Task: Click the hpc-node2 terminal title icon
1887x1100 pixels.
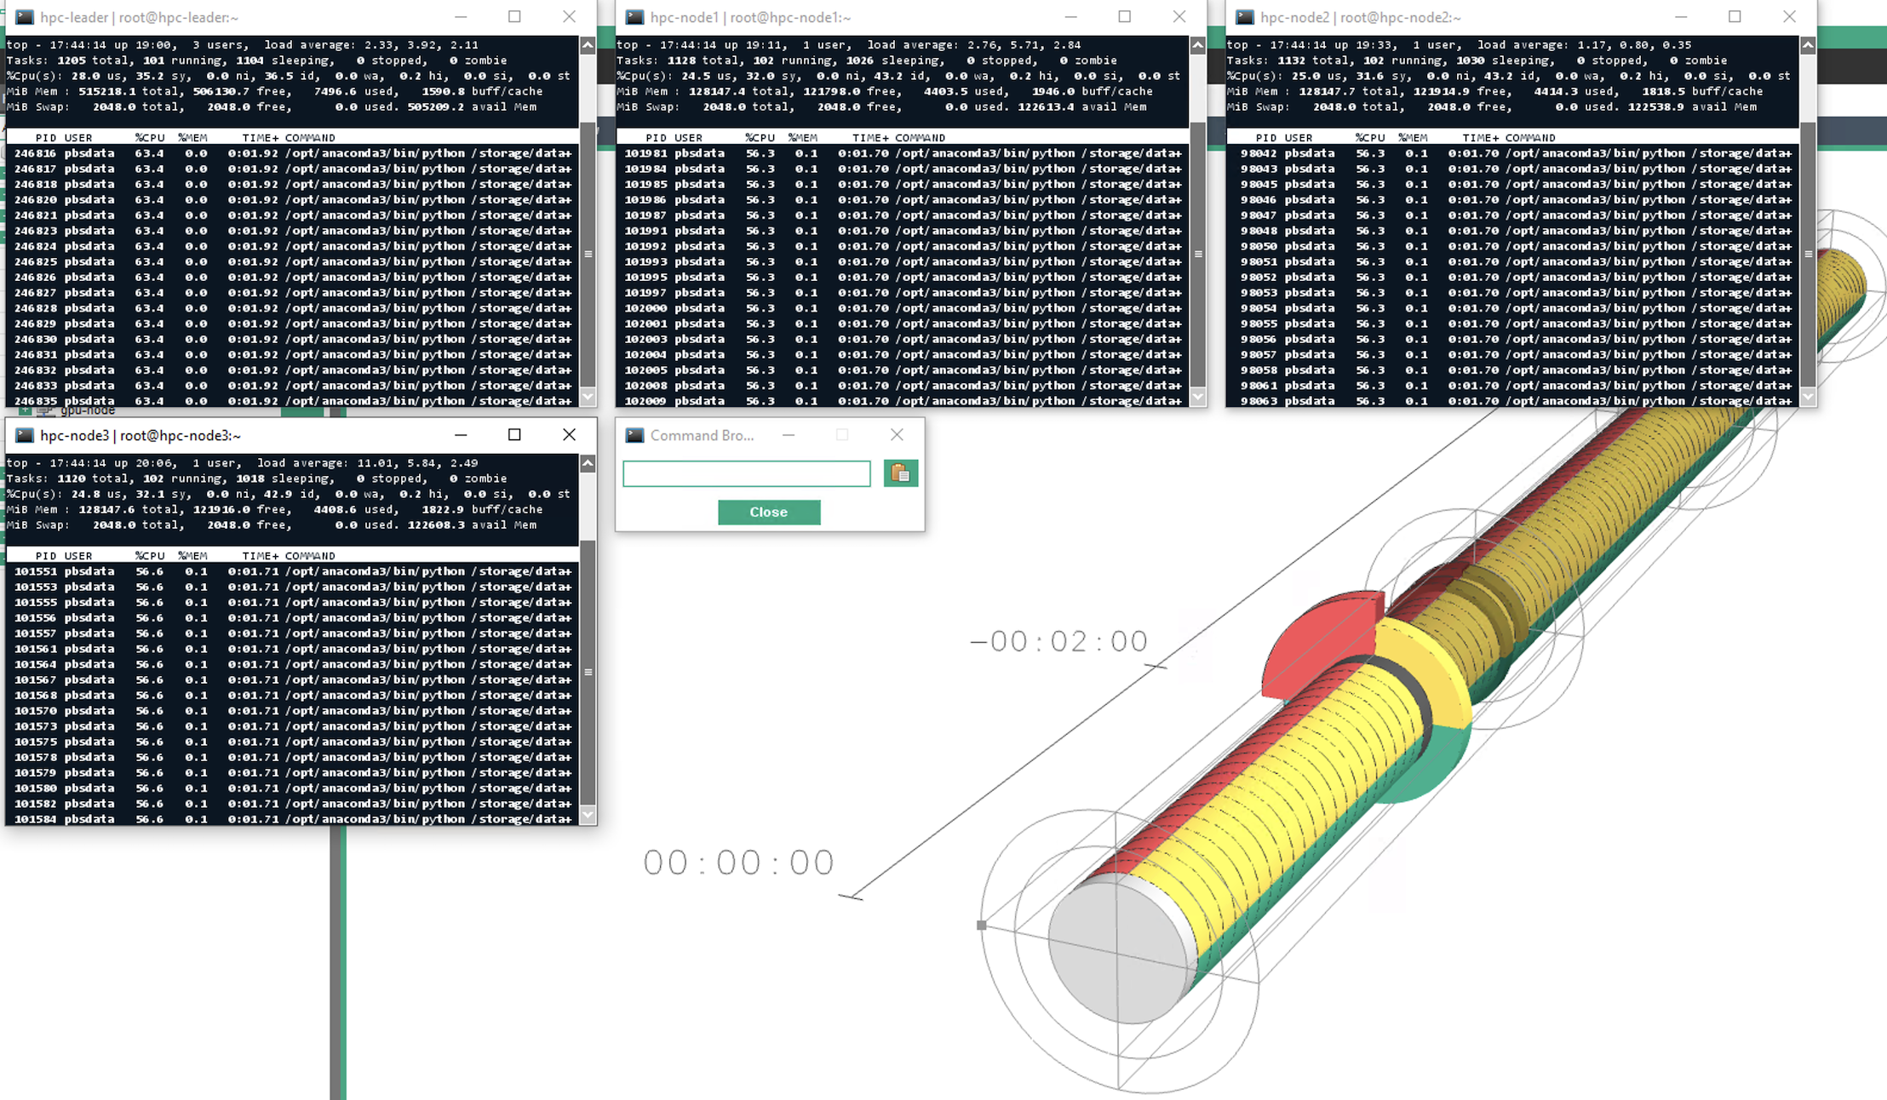Action: (1245, 17)
